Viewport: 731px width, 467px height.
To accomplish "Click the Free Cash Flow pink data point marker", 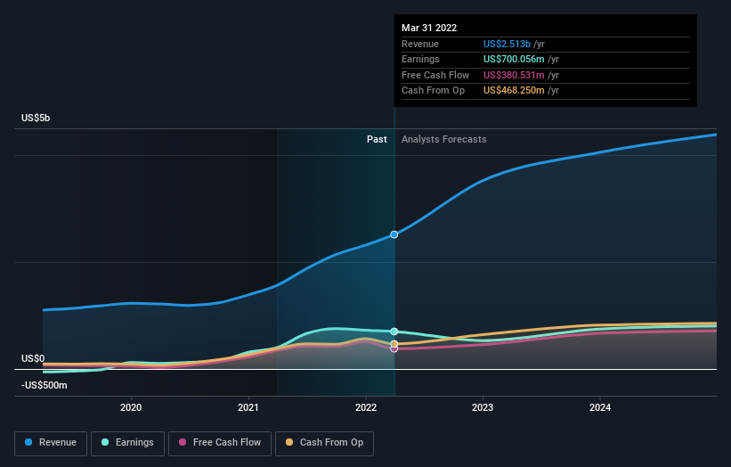I will click(x=394, y=349).
